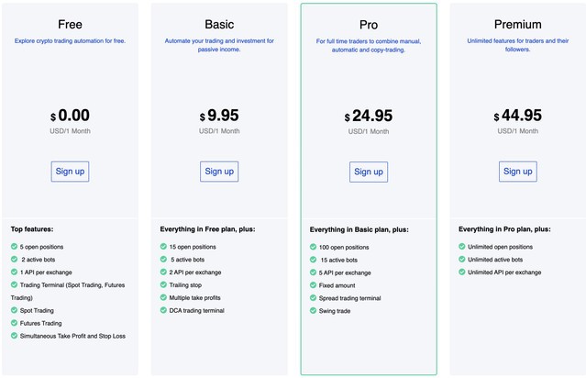Click checkmark icon beside 5 open positions
The height and width of the screenshot is (378, 586).
click(x=14, y=247)
